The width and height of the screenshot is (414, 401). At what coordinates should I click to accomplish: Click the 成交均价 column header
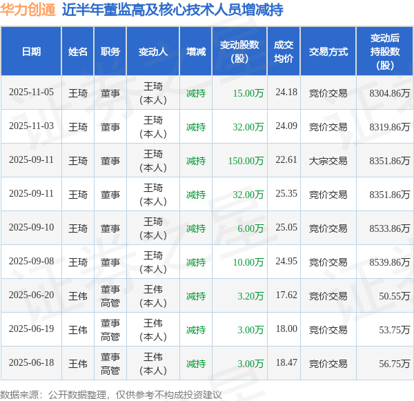point(284,51)
